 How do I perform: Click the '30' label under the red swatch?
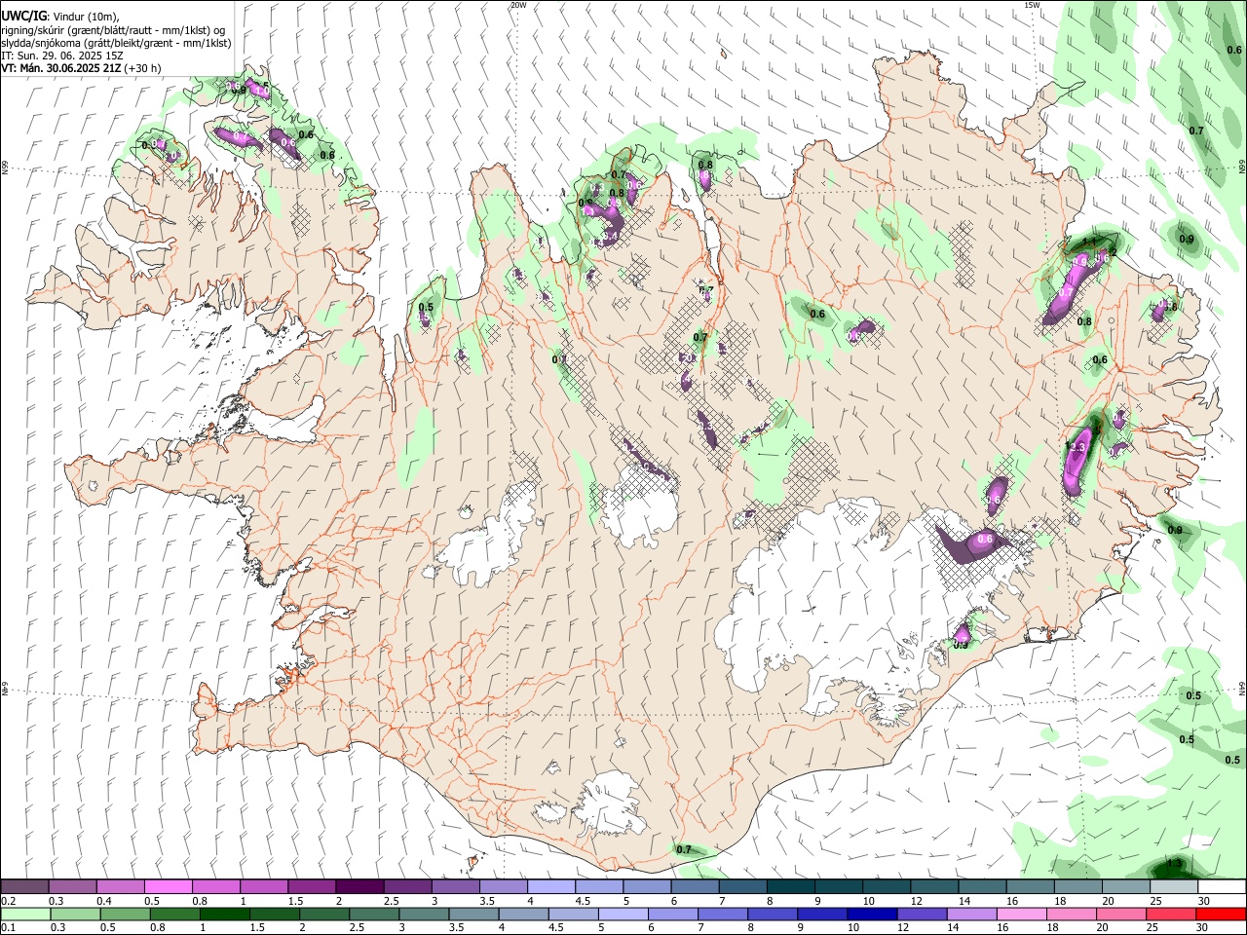(x=1204, y=928)
